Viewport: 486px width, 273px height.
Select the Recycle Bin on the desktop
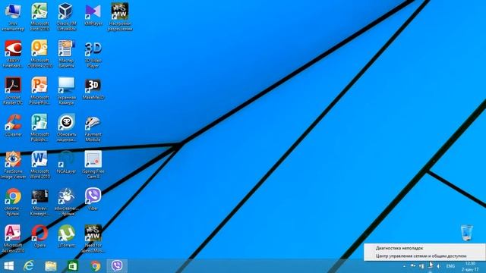point(466,233)
